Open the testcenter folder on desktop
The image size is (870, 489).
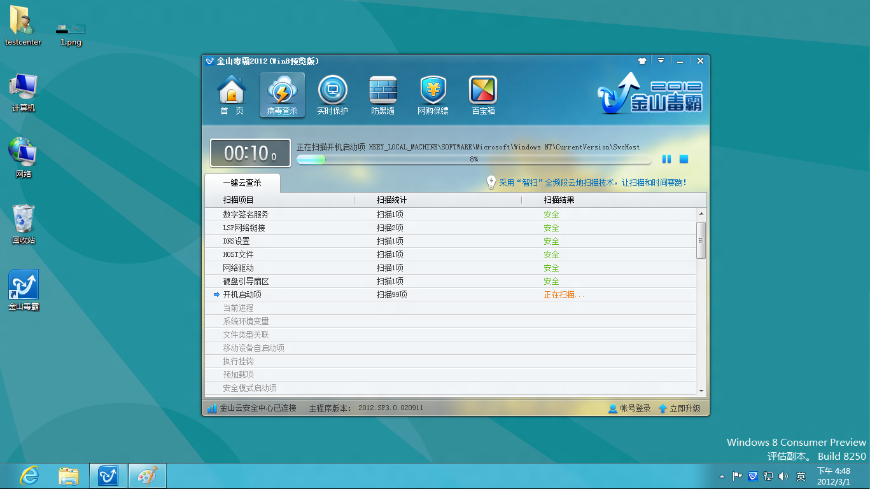[23, 25]
